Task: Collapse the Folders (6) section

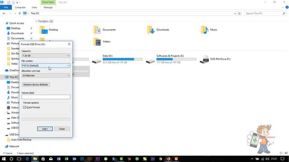Action: pyautogui.click(x=36, y=21)
